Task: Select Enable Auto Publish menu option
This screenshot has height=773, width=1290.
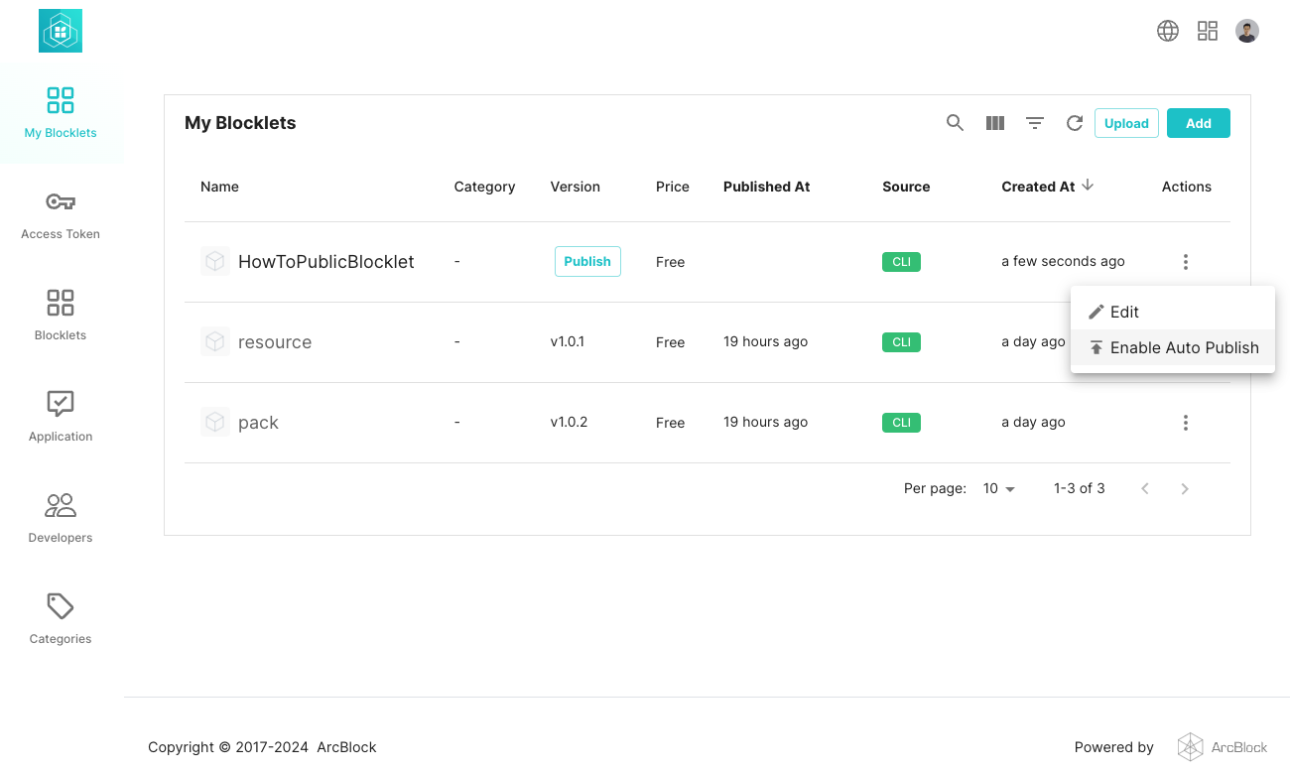Action: coord(1173,348)
